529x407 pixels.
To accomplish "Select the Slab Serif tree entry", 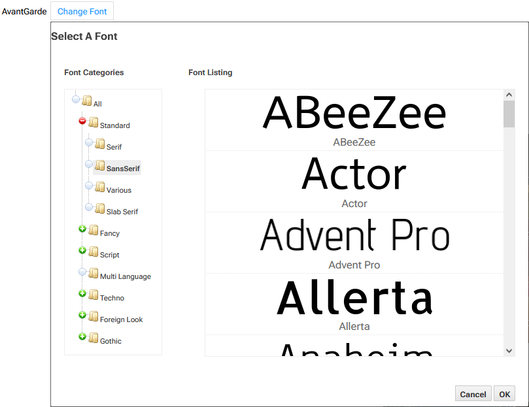I will pyautogui.click(x=123, y=211).
